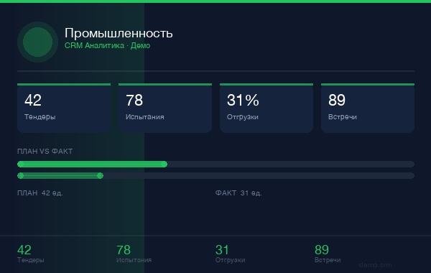Click the Промышленность heading
The width and height of the screenshot is (431, 273).
click(x=119, y=33)
